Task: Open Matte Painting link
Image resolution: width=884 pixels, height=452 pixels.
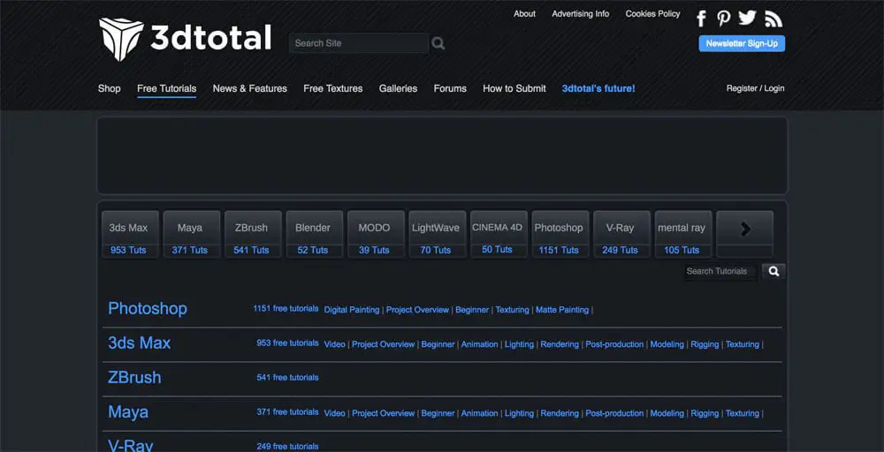Action: tap(562, 310)
